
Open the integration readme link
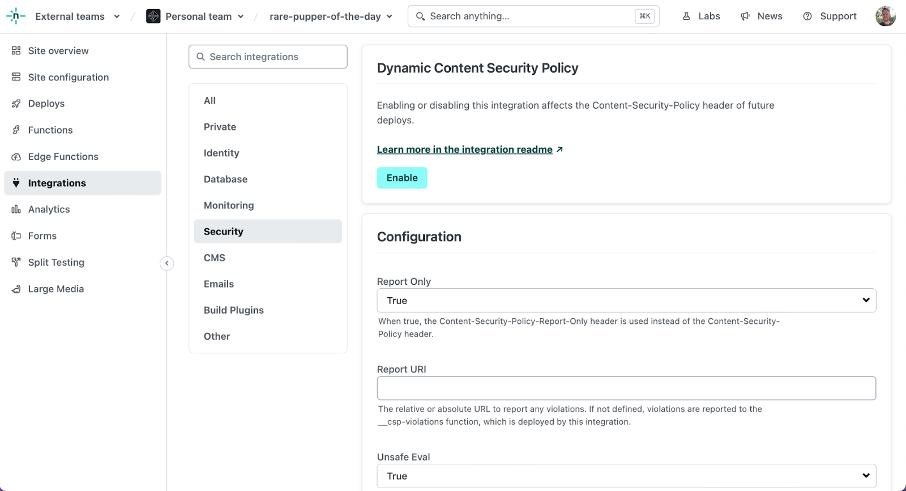[465, 150]
